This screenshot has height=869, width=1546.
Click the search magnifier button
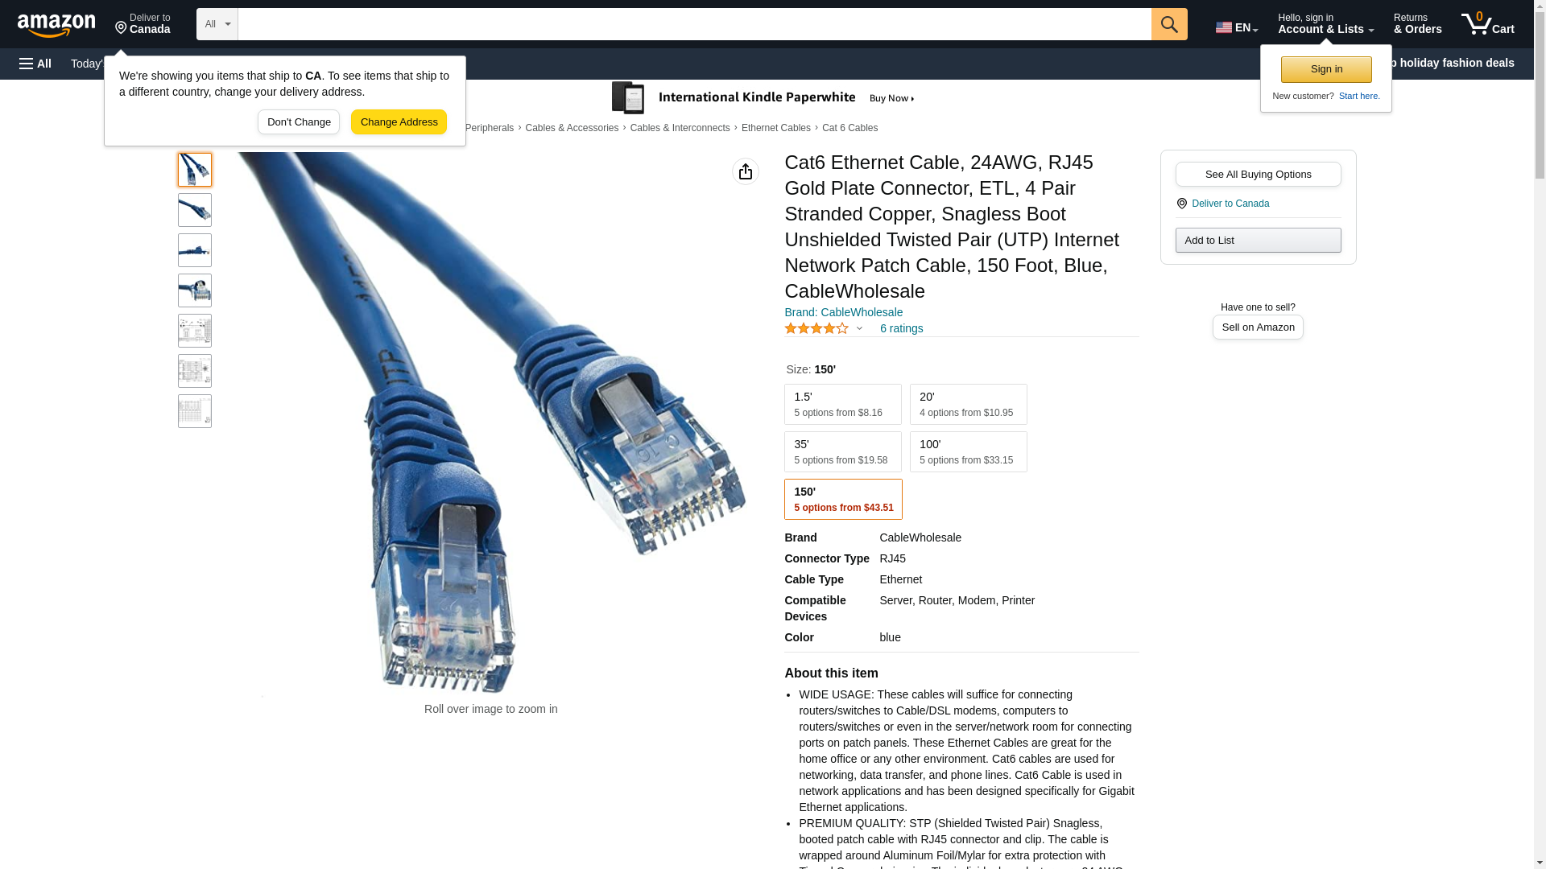[x=1169, y=24]
